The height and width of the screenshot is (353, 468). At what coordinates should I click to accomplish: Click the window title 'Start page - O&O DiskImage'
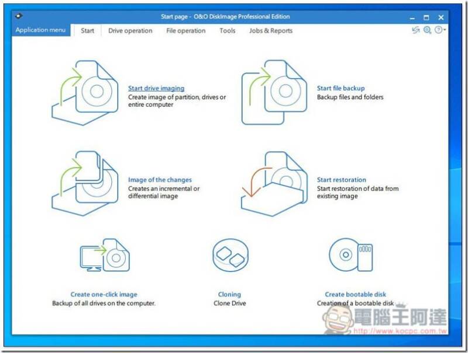(225, 17)
